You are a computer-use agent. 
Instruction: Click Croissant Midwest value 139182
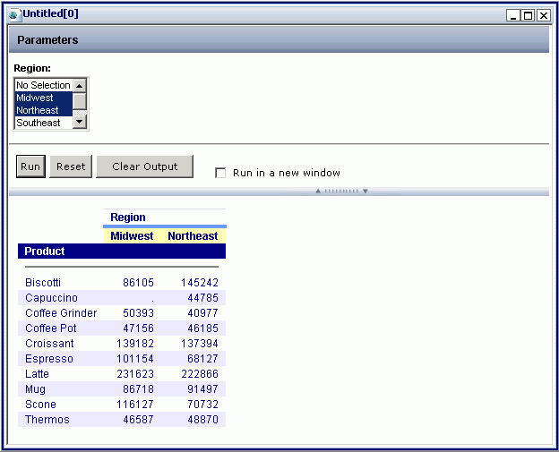tap(135, 344)
